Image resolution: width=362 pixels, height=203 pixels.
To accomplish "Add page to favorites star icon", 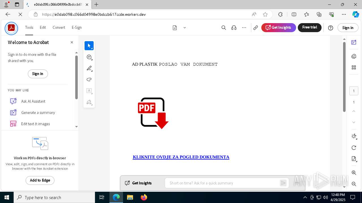I will coord(265,14).
